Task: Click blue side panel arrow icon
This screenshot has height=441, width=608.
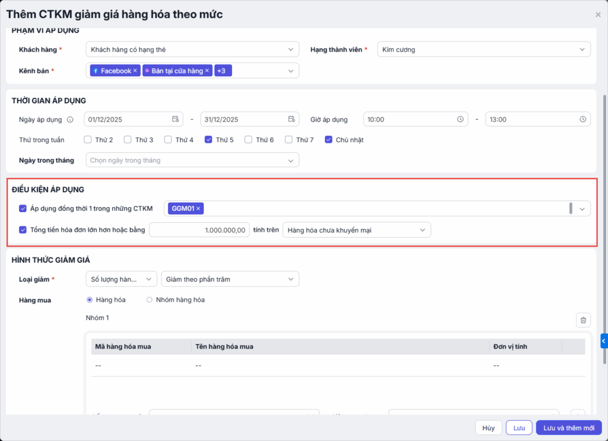Action: (x=603, y=341)
